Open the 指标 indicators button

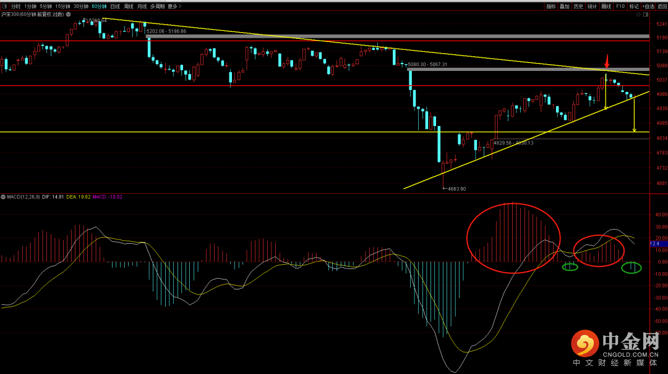click(x=551, y=6)
